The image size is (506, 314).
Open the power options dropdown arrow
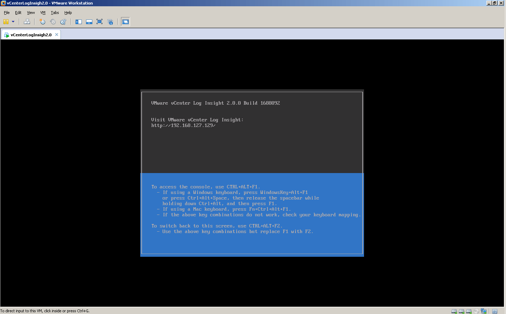(x=13, y=22)
